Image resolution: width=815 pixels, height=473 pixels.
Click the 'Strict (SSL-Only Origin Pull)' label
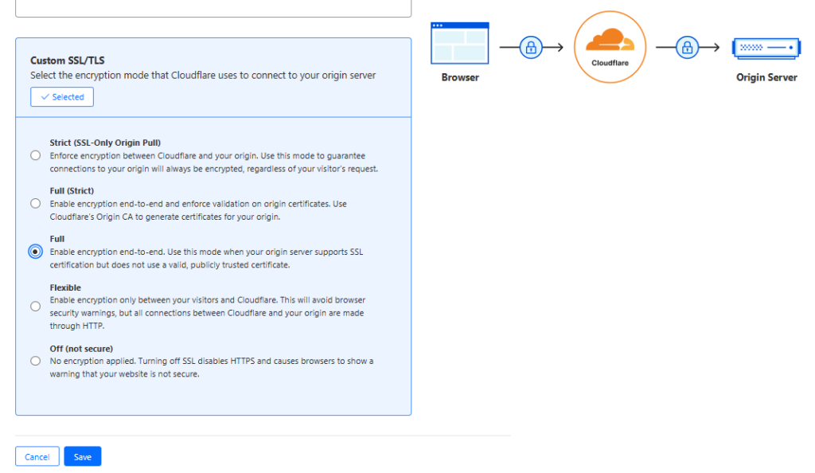(x=105, y=143)
